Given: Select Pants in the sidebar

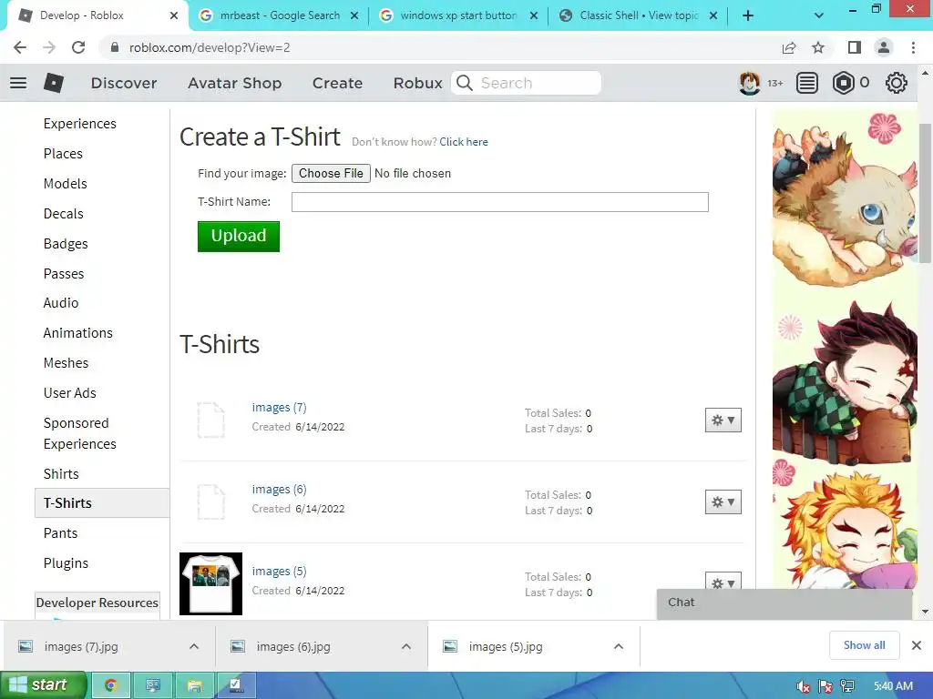Looking at the screenshot, I should (60, 533).
